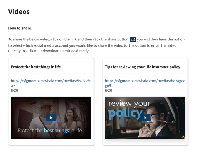Click the wrapped 'gu5' link continuation

(x=108, y=86)
